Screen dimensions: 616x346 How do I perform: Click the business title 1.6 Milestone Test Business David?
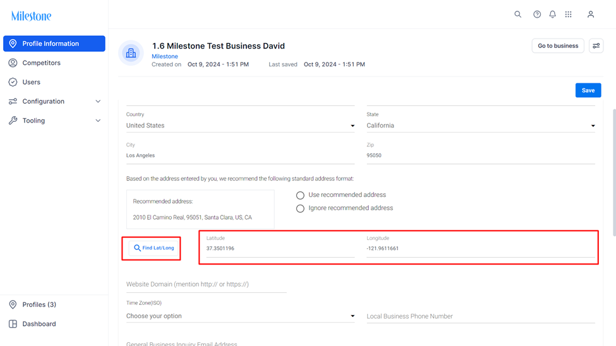[x=219, y=46]
